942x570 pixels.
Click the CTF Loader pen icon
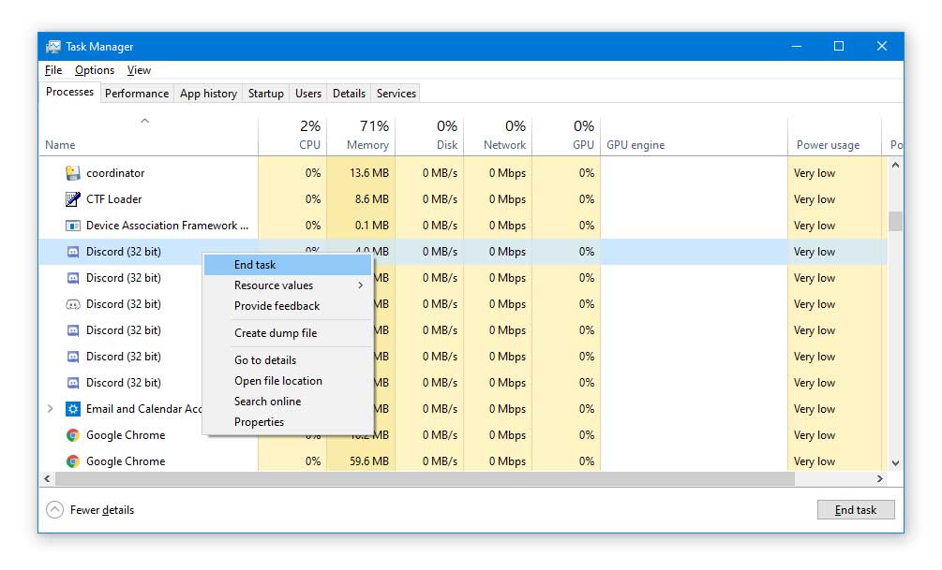coord(73,199)
